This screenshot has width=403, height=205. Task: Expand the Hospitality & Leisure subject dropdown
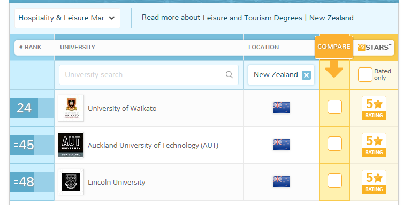click(67, 18)
